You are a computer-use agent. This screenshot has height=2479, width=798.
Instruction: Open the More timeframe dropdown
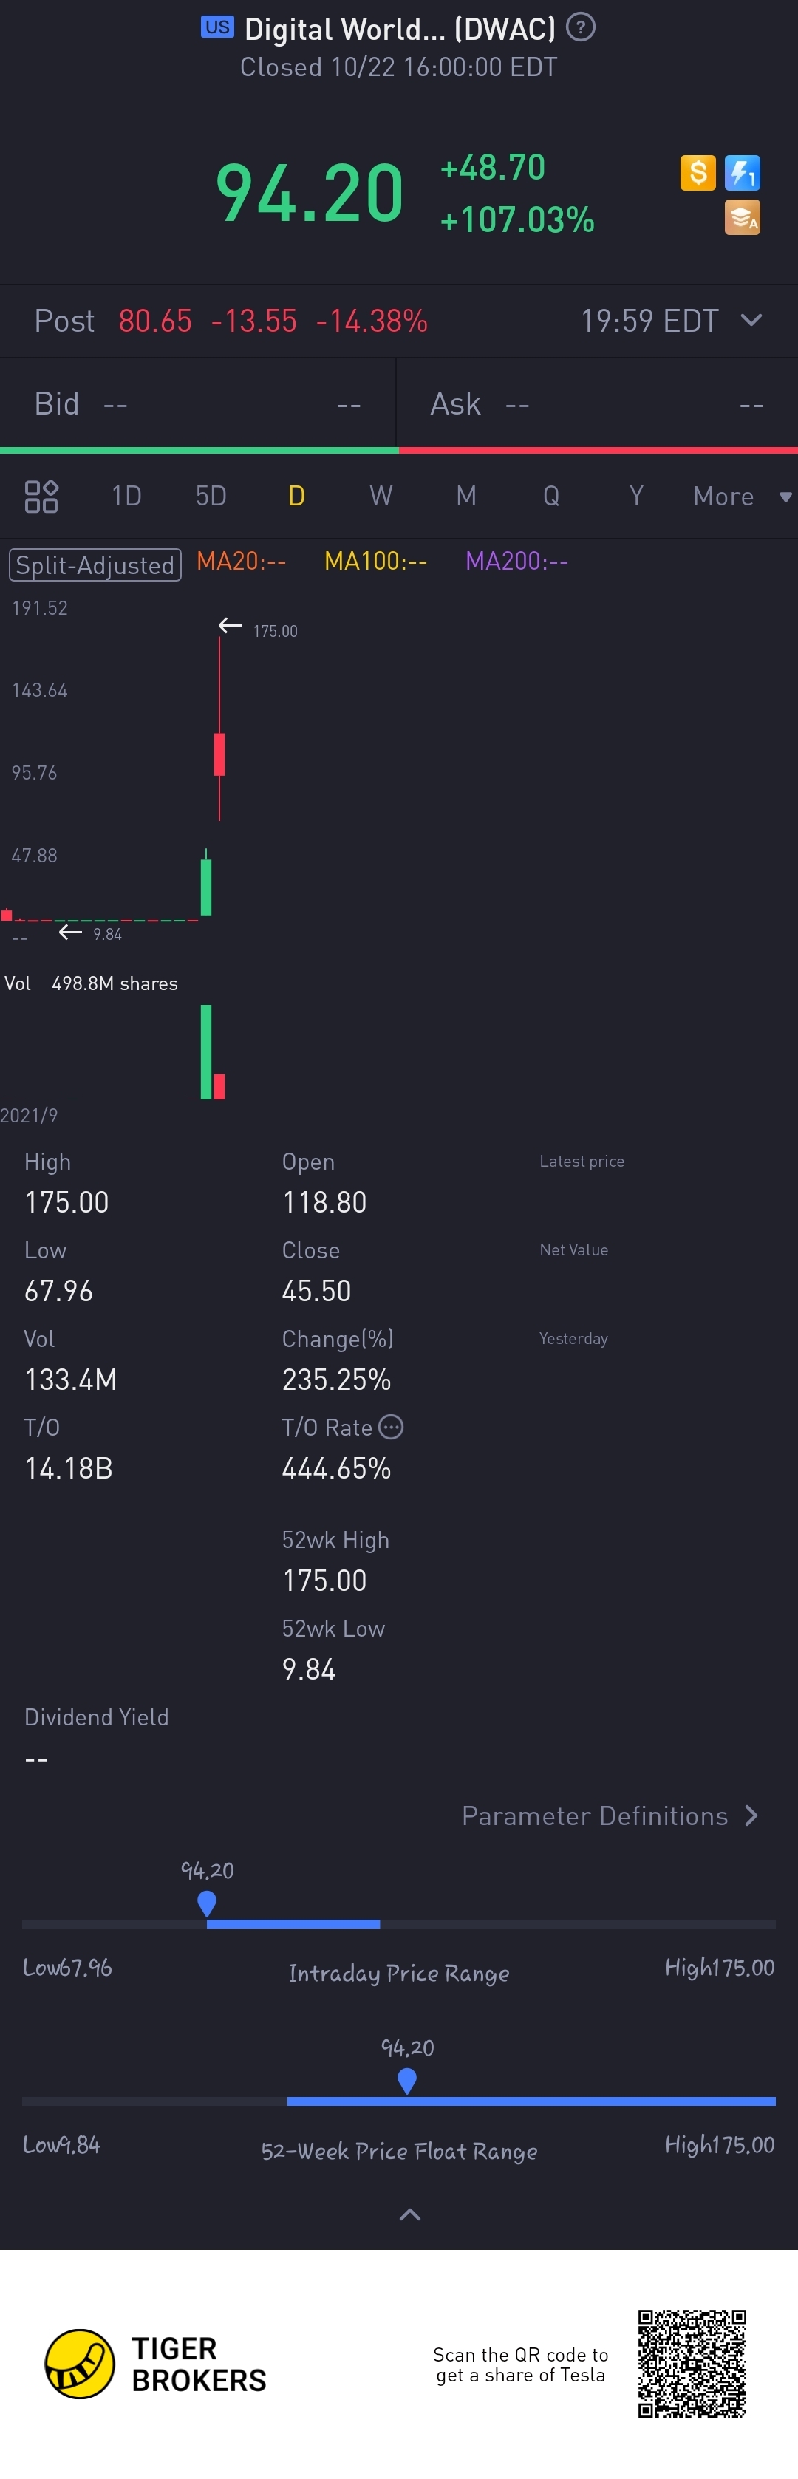click(742, 497)
